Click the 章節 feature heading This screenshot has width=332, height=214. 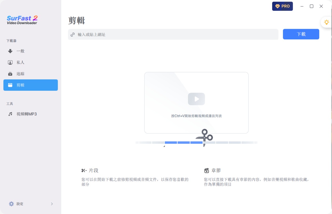coord(216,170)
